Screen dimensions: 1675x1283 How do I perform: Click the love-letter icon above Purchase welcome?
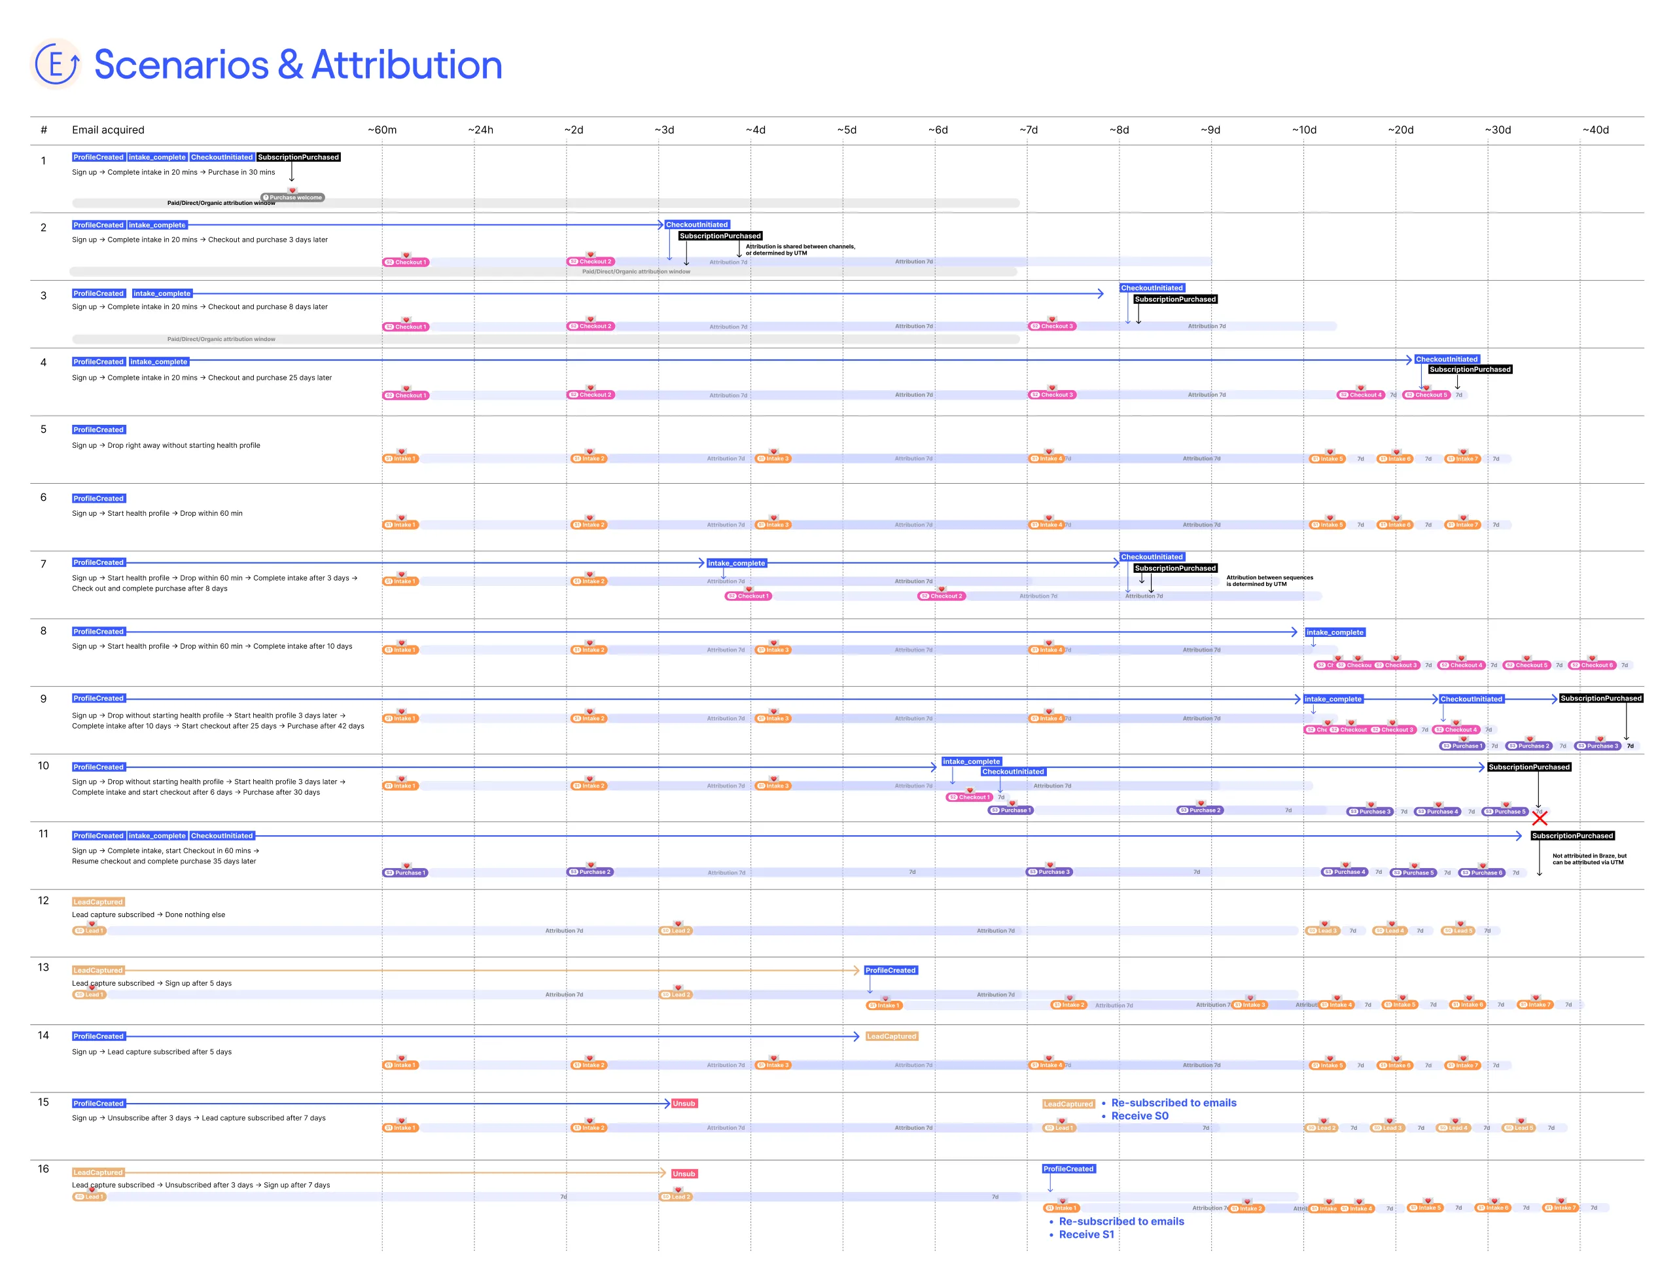(292, 190)
